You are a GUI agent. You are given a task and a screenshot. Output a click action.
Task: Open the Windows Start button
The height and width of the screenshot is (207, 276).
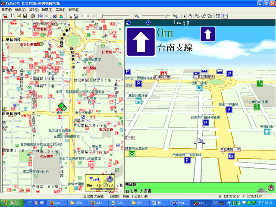(x=12, y=203)
